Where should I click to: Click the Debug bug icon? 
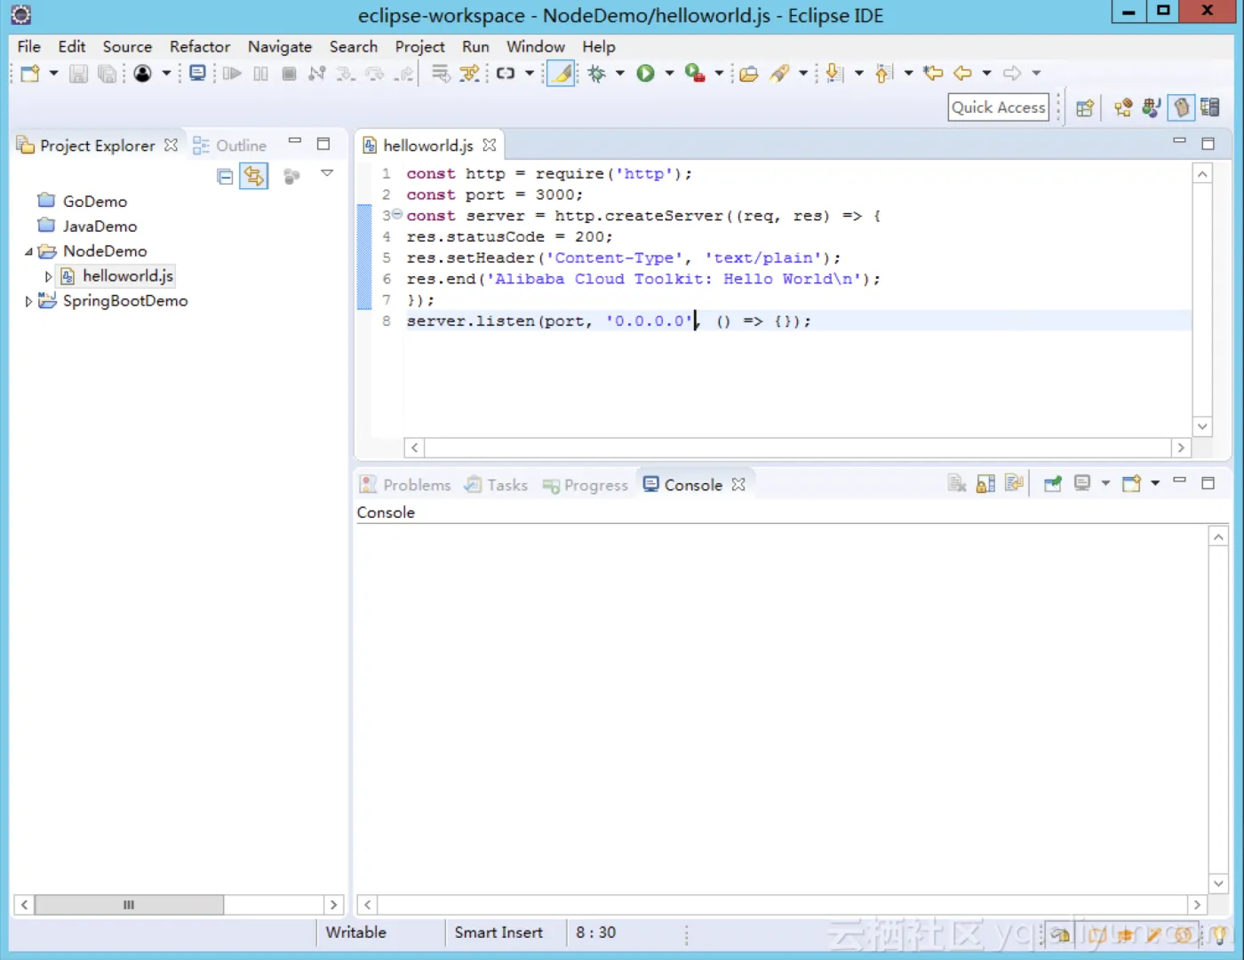coord(596,74)
